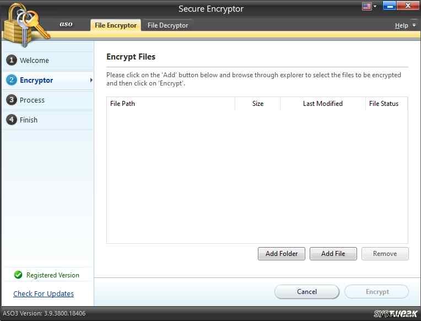Click the Add Folder button
Image resolution: width=421 pixels, height=321 pixels.
pyautogui.click(x=282, y=254)
